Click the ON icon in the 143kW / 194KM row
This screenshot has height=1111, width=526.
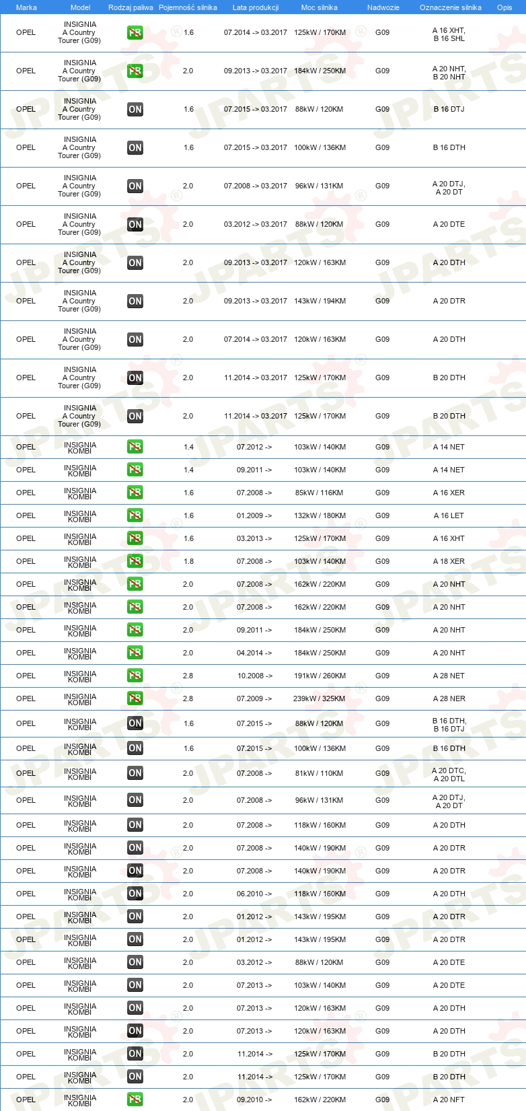point(135,301)
